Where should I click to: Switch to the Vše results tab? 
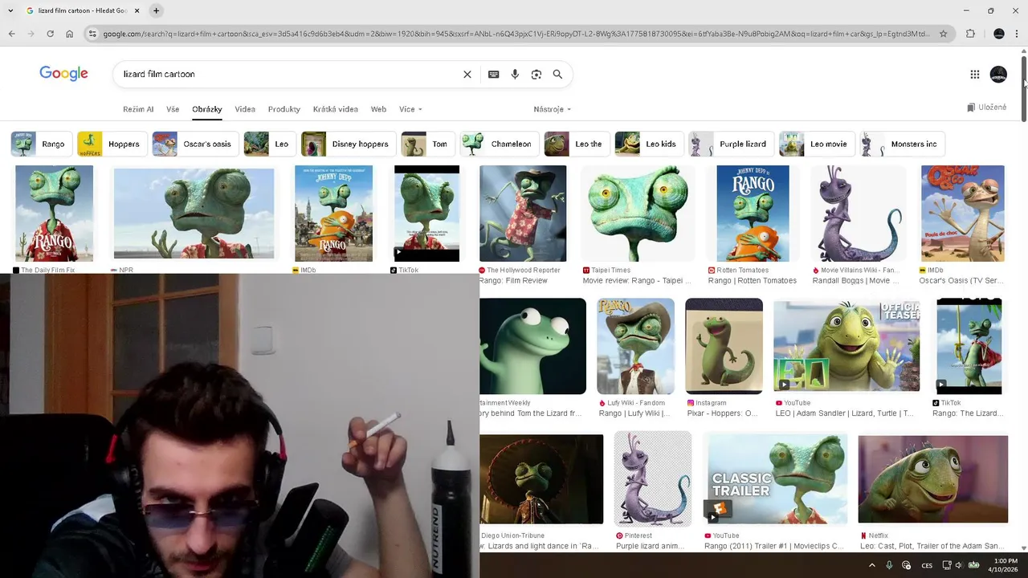(x=173, y=109)
